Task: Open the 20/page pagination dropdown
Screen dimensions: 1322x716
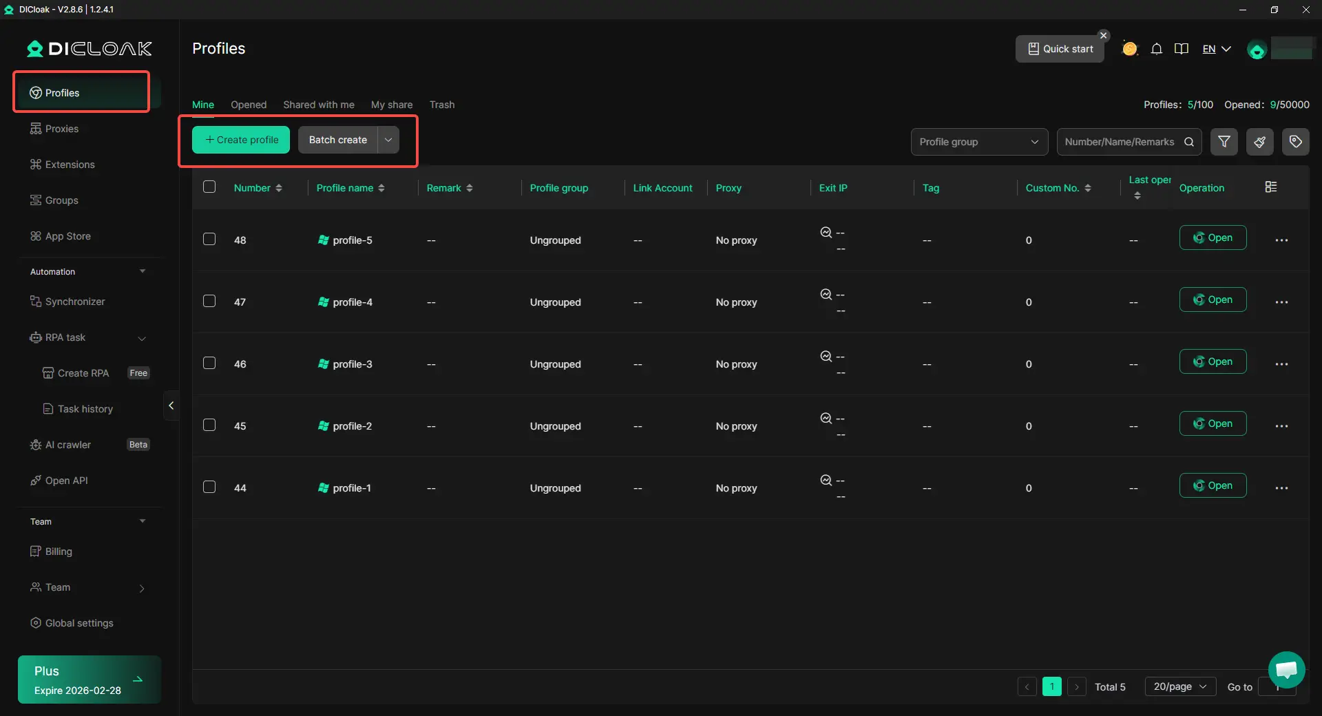Action: [x=1179, y=686]
